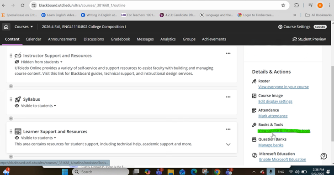The height and width of the screenshot is (175, 334).
Task: Open options for Instructor Support and Resources
Action: click(228, 53)
